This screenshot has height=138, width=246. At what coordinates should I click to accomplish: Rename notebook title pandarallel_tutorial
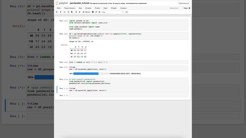click(x=79, y=3)
